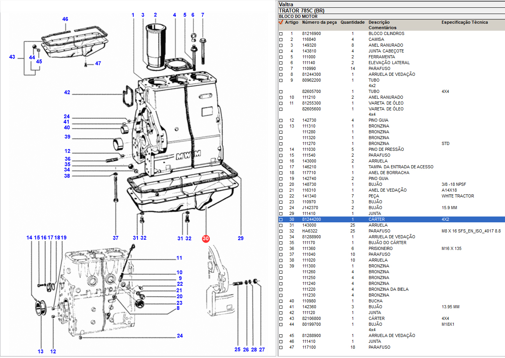Click callout number 43 on the diagram
The image size is (505, 358).
click(x=12, y=57)
